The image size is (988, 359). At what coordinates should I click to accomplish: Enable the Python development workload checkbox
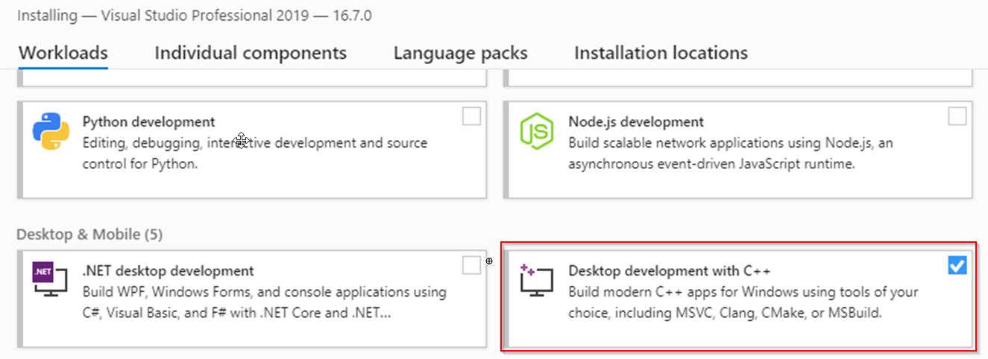pyautogui.click(x=471, y=117)
